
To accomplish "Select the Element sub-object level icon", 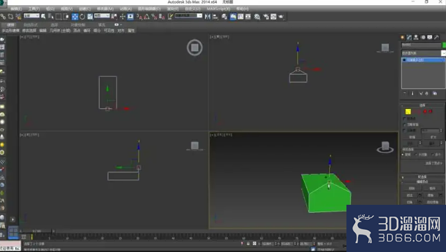I will pos(430,112).
